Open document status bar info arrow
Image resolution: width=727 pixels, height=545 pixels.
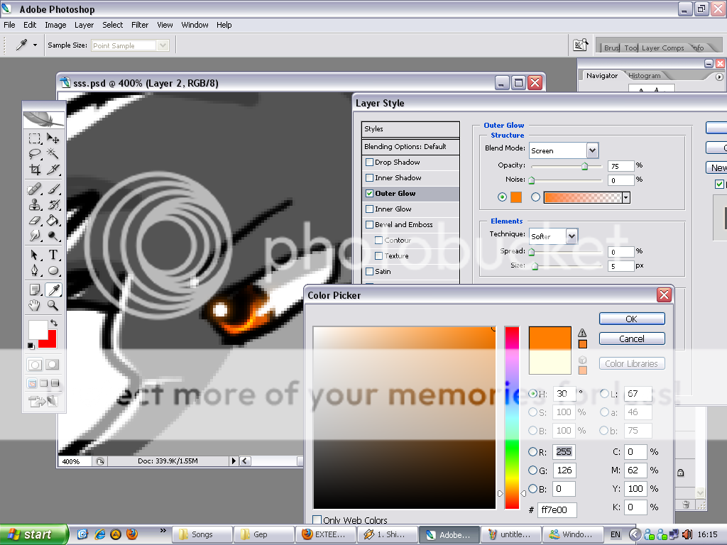tap(233, 461)
